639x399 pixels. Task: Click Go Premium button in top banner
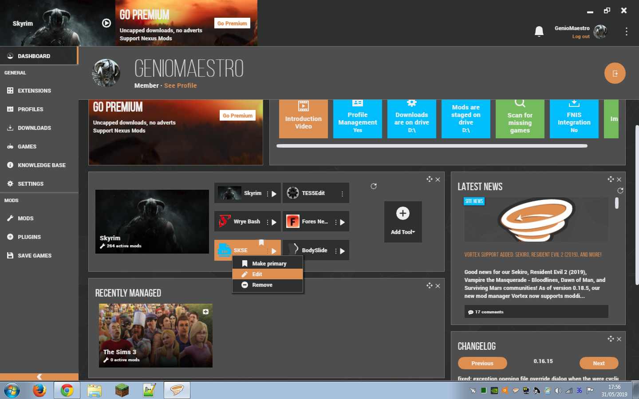[x=232, y=23]
